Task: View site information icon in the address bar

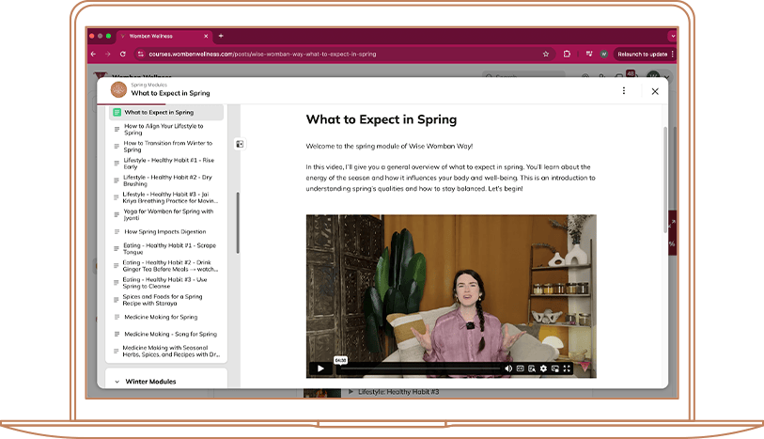Action: coord(140,55)
